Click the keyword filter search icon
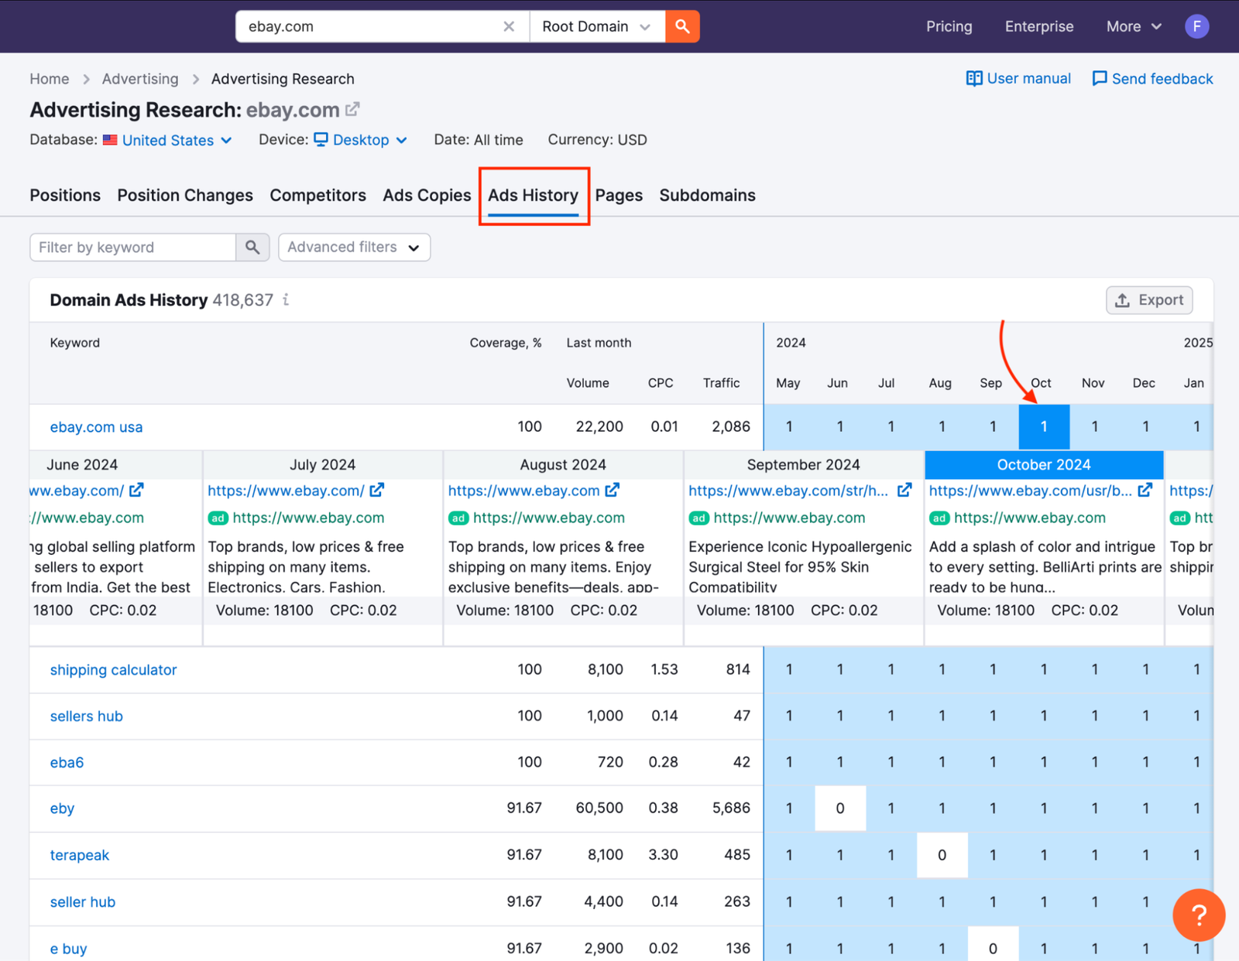Image resolution: width=1239 pixels, height=961 pixels. 252,247
